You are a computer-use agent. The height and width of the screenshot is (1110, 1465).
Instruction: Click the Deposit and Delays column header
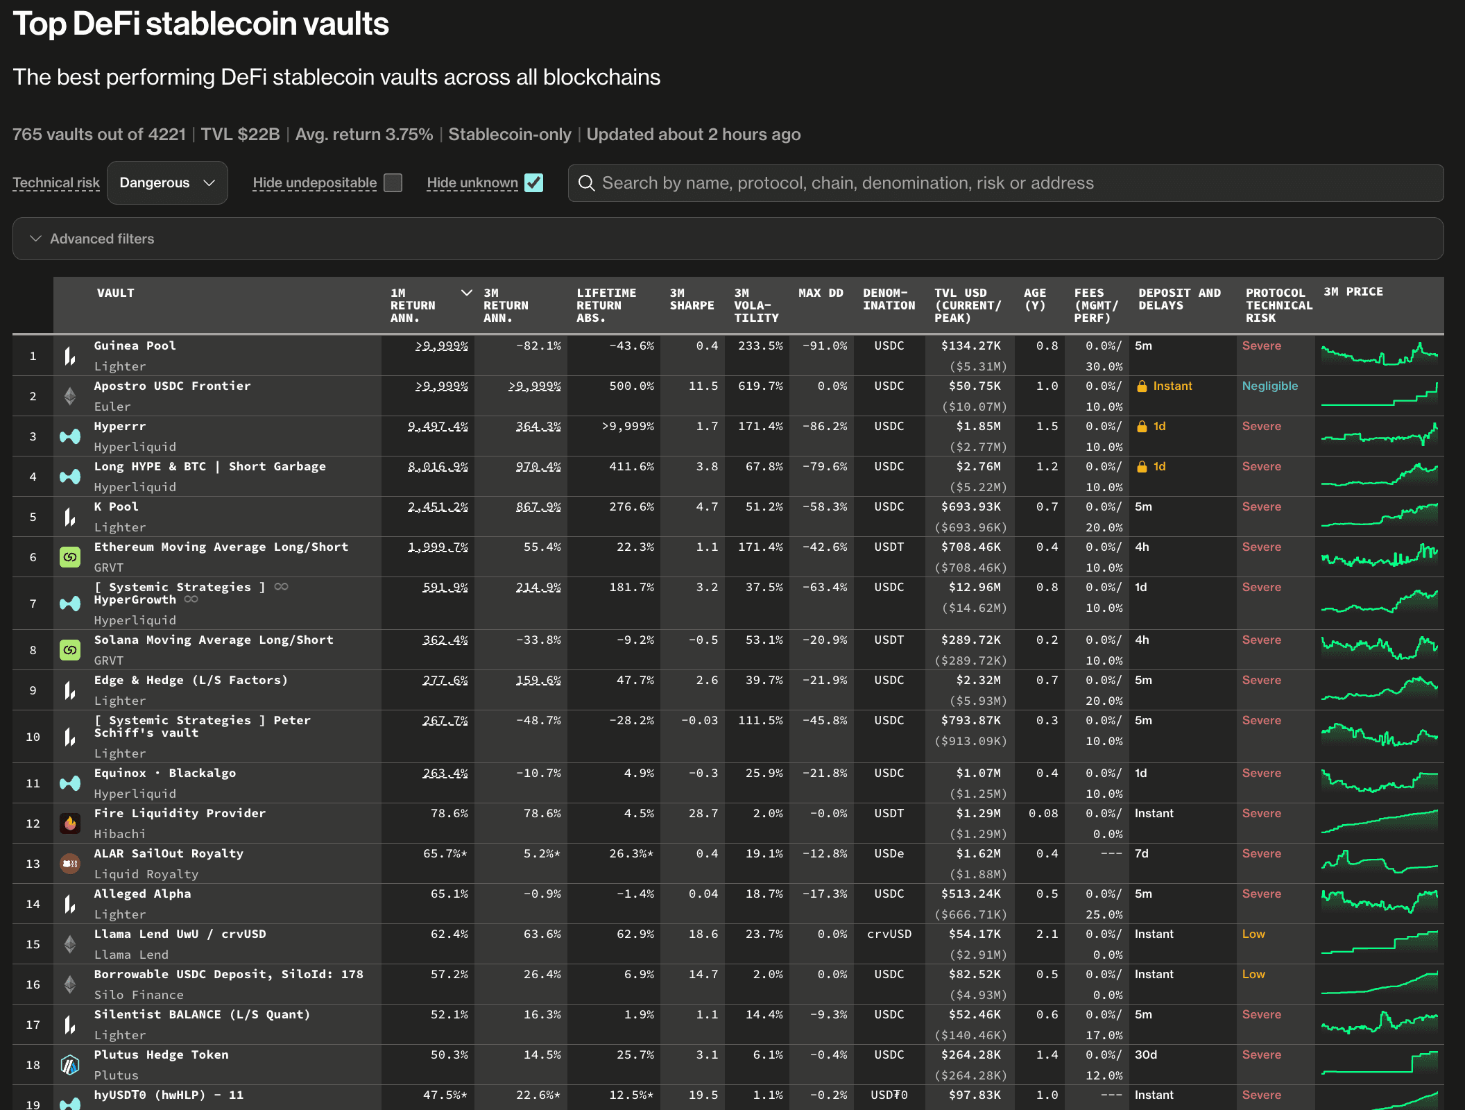[1179, 299]
